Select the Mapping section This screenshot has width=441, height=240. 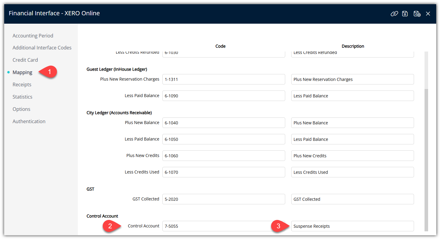pos(22,72)
